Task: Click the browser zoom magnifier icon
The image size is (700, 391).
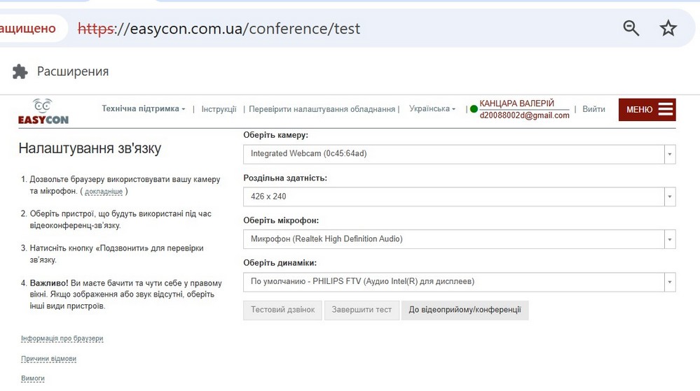Action: pos(631,28)
